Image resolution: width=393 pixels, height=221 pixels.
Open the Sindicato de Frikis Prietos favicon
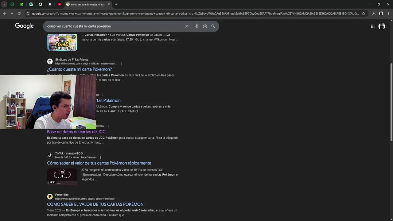point(50,61)
